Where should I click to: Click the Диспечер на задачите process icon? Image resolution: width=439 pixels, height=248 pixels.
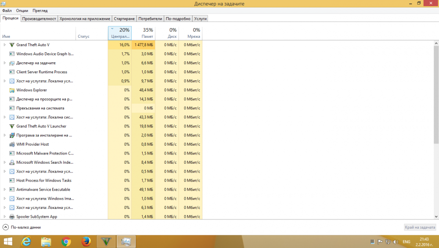tap(12, 63)
